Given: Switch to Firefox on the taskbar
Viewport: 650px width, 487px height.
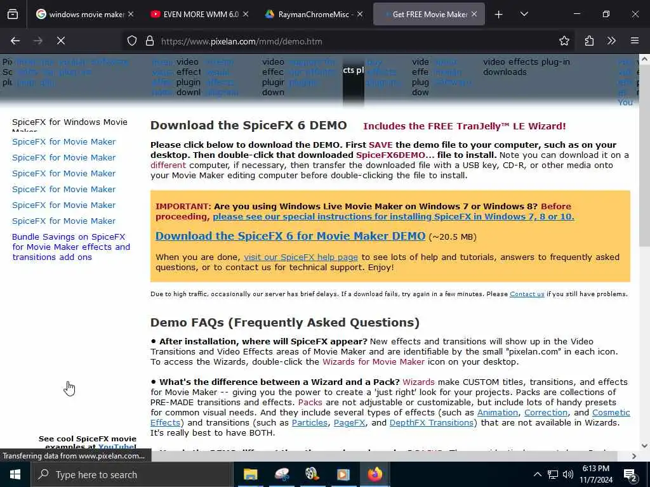Looking at the screenshot, I should click(x=375, y=474).
